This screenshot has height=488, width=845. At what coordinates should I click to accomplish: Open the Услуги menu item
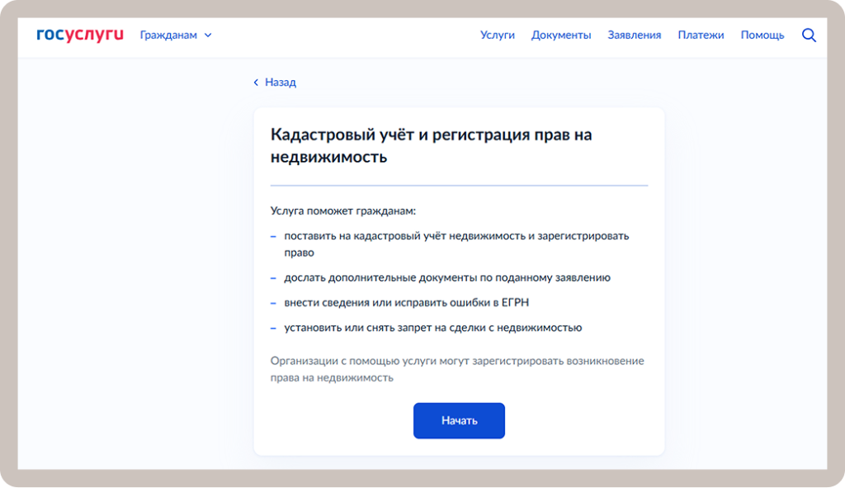pyautogui.click(x=497, y=35)
